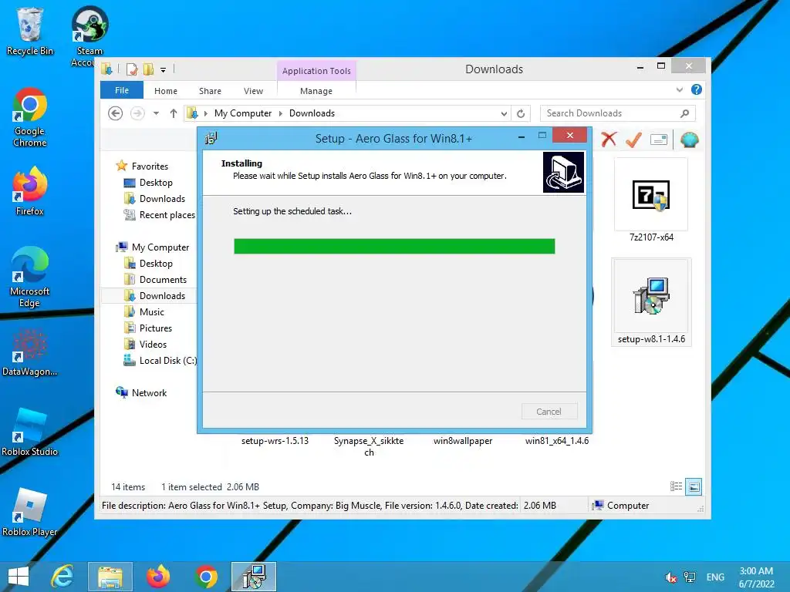Select the win81_x64_1.4.6 file name
The width and height of the screenshot is (790, 592).
(x=557, y=441)
